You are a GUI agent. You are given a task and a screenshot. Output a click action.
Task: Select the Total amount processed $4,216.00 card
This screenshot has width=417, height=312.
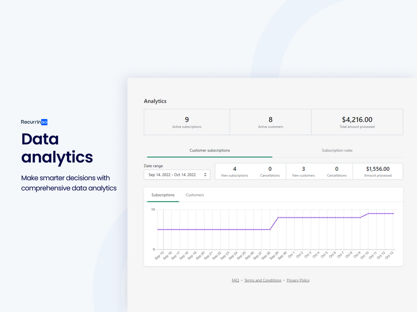357,122
